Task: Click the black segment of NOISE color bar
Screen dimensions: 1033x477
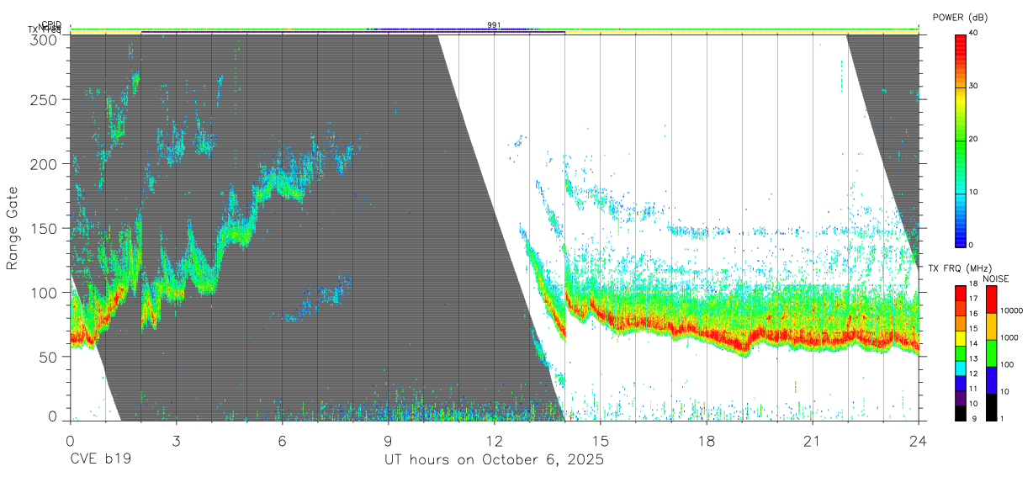Action: tap(992, 407)
